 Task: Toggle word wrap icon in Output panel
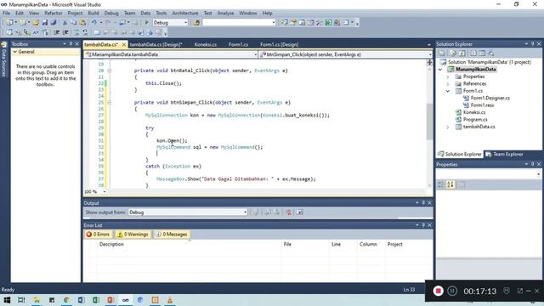coord(300,212)
